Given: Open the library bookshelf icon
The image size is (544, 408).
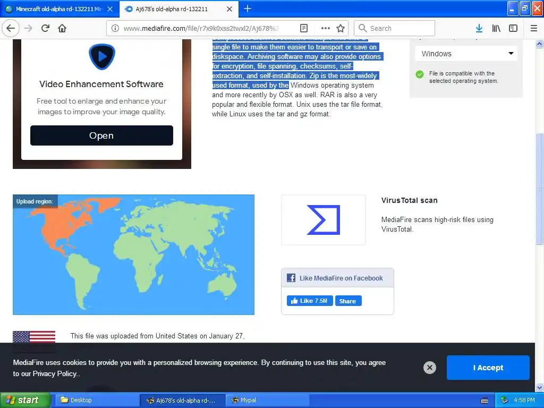Looking at the screenshot, I should tap(496, 28).
